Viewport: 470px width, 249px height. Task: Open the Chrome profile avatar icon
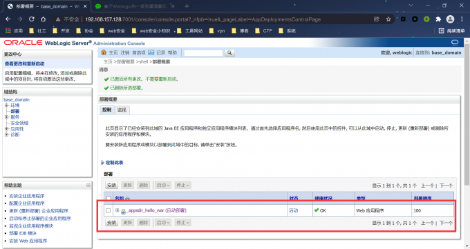coord(450,19)
